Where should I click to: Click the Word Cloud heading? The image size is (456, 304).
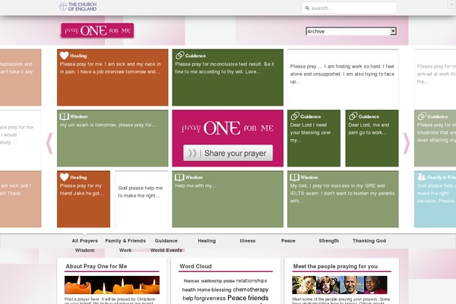click(195, 266)
